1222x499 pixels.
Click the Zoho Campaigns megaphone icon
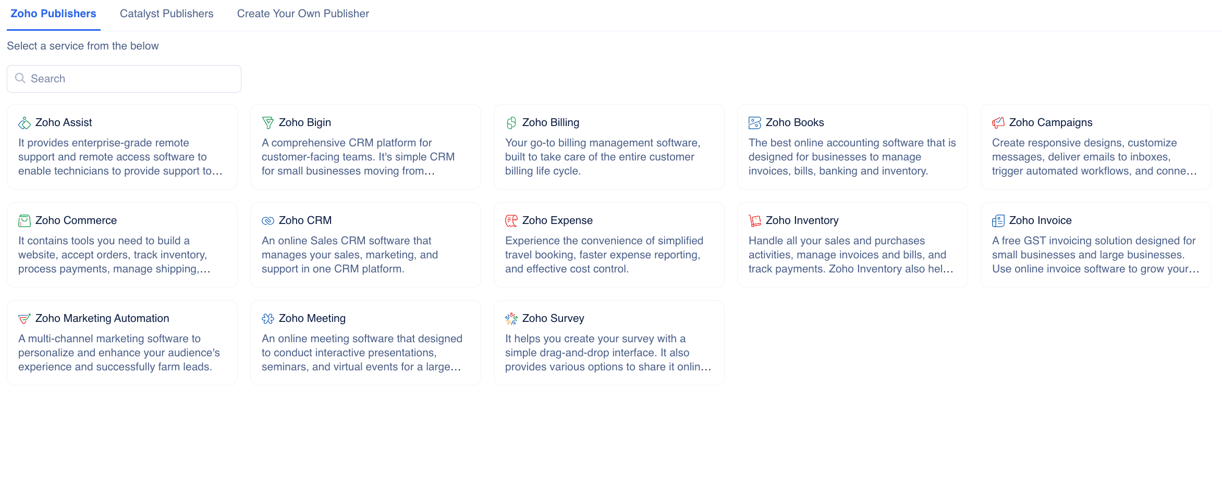tap(998, 123)
